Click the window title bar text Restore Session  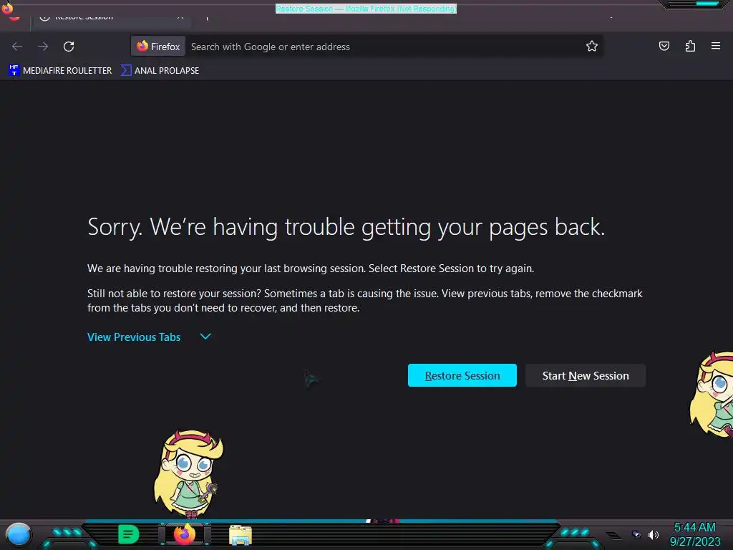(366, 9)
